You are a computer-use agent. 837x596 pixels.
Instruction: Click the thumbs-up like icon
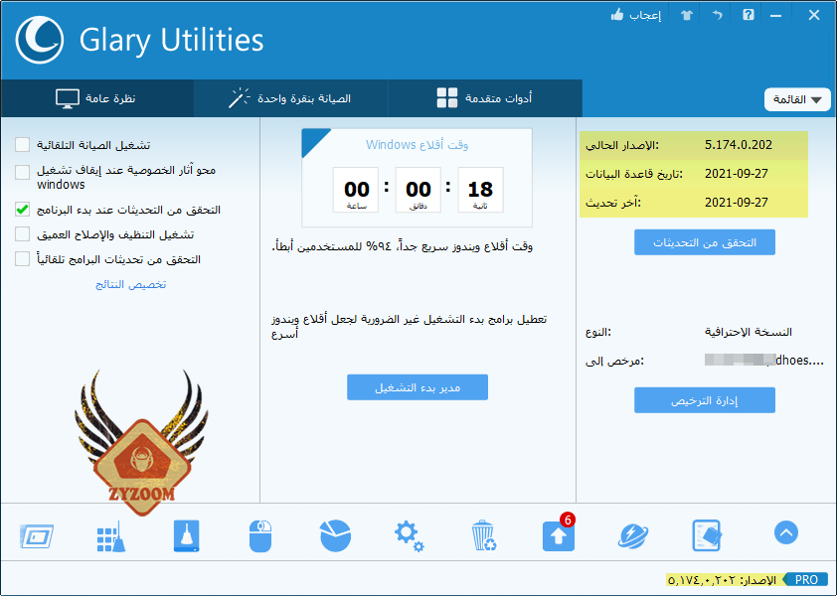pos(617,15)
